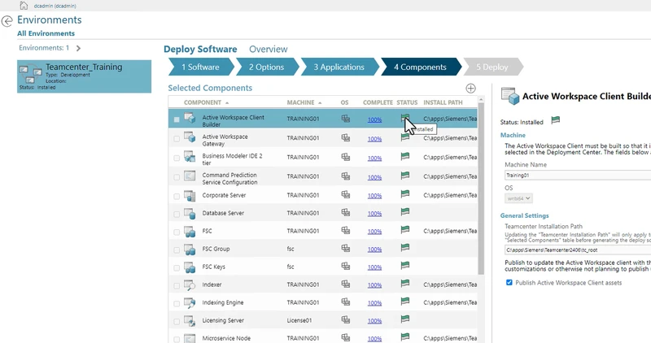Click the Teamcenter Installation Path field
The height and width of the screenshot is (343, 651).
578,250
